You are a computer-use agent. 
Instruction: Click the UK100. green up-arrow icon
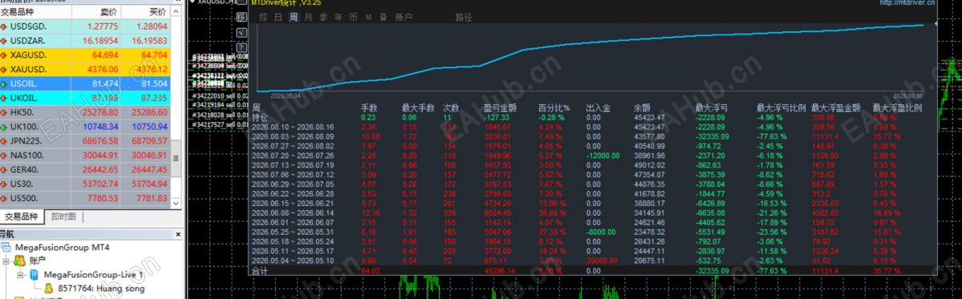click(x=4, y=127)
